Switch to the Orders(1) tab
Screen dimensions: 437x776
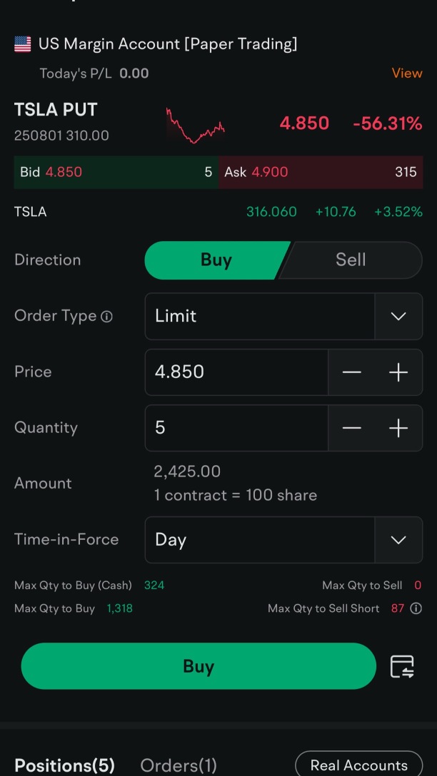click(x=179, y=765)
